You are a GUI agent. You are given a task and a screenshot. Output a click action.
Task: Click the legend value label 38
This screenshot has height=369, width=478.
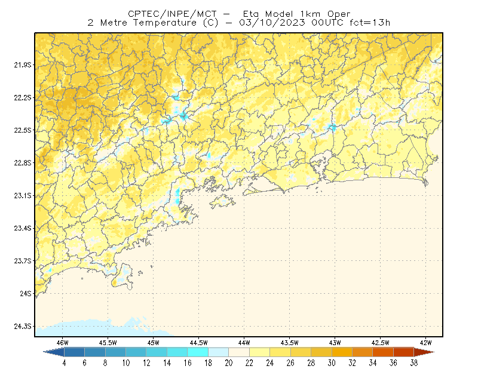[x=413, y=363]
